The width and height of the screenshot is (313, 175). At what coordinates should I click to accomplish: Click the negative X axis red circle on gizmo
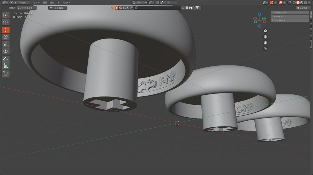point(255,19)
